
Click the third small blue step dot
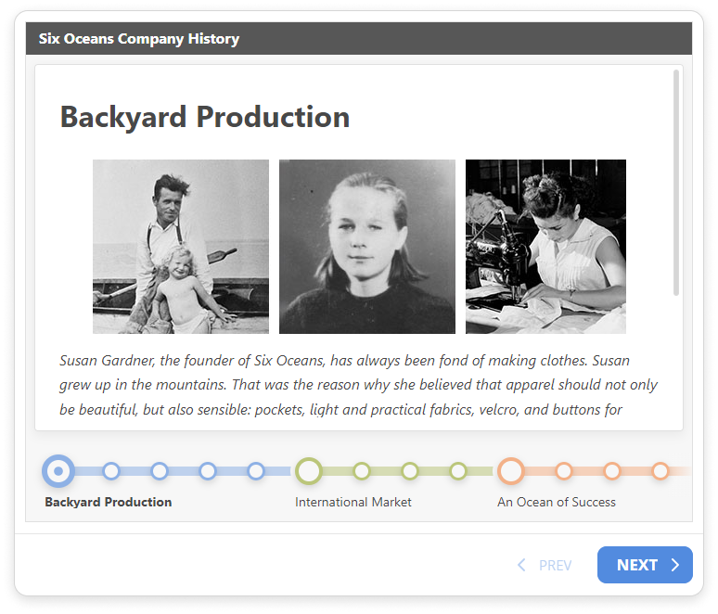point(208,471)
